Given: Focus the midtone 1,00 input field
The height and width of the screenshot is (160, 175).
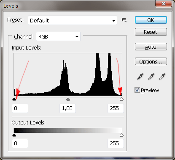Looking at the screenshot, I should point(68,108).
